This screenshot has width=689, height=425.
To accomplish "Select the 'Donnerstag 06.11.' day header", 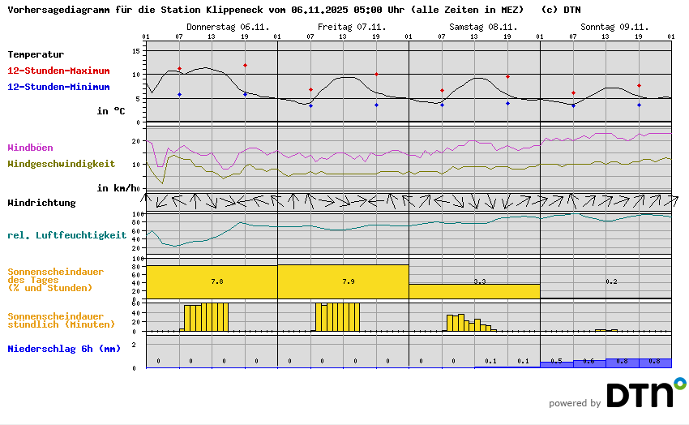I will click(228, 28).
